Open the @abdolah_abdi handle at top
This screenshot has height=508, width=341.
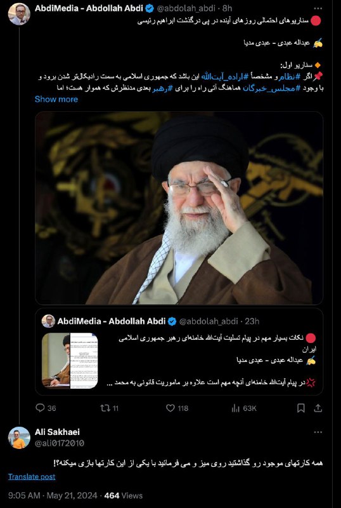pyautogui.click(x=187, y=8)
